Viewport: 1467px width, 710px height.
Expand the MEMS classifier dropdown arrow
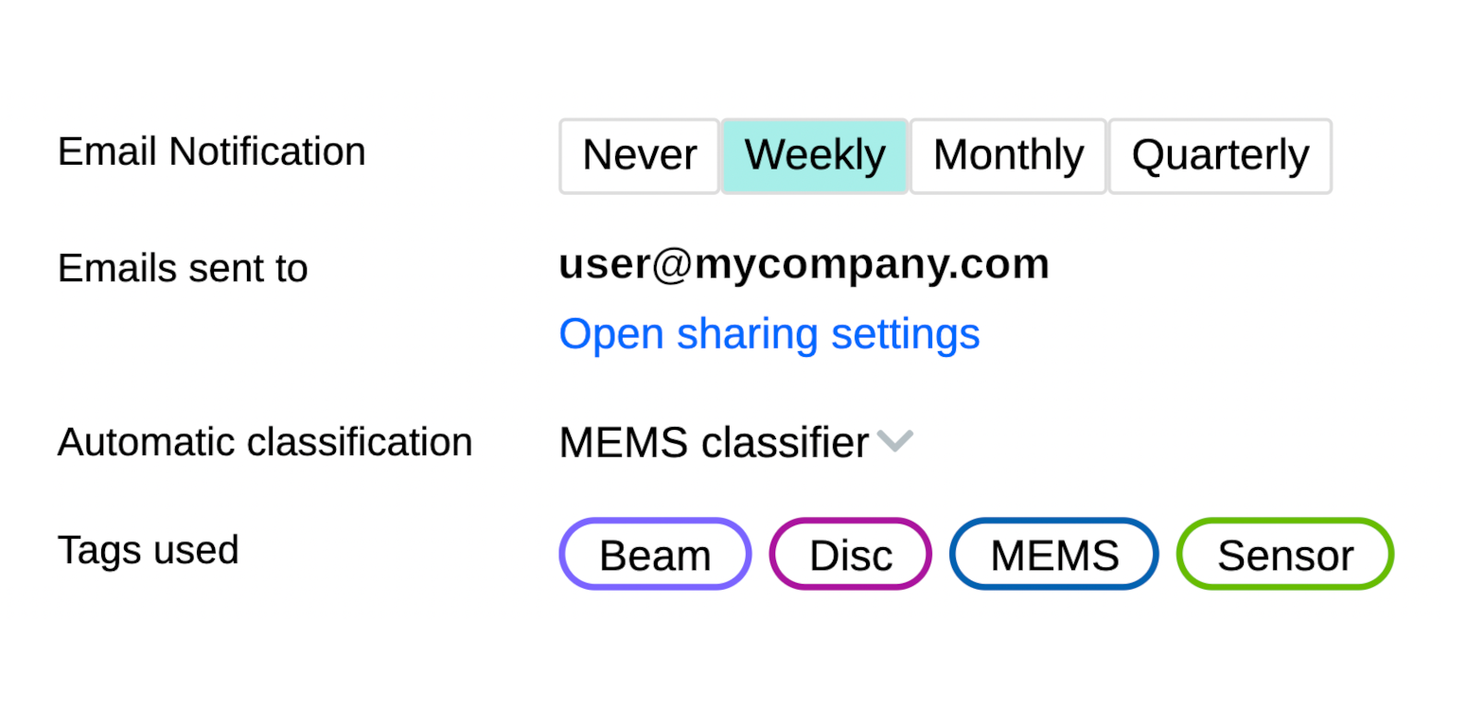[894, 441]
